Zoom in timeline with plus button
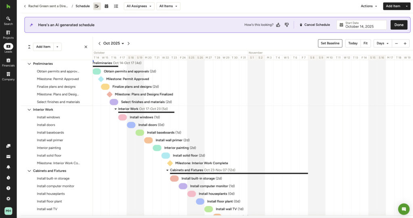The height and width of the screenshot is (218, 413). coord(405,43)
